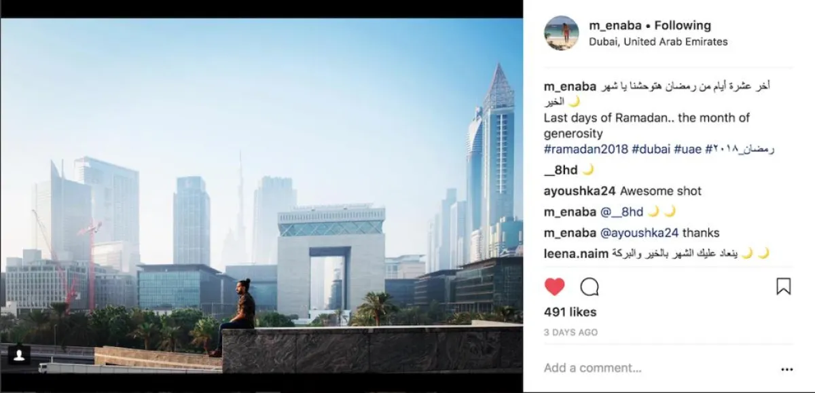This screenshot has width=815, height=393.
Task: View the 491 likes list
Action: tap(570, 312)
